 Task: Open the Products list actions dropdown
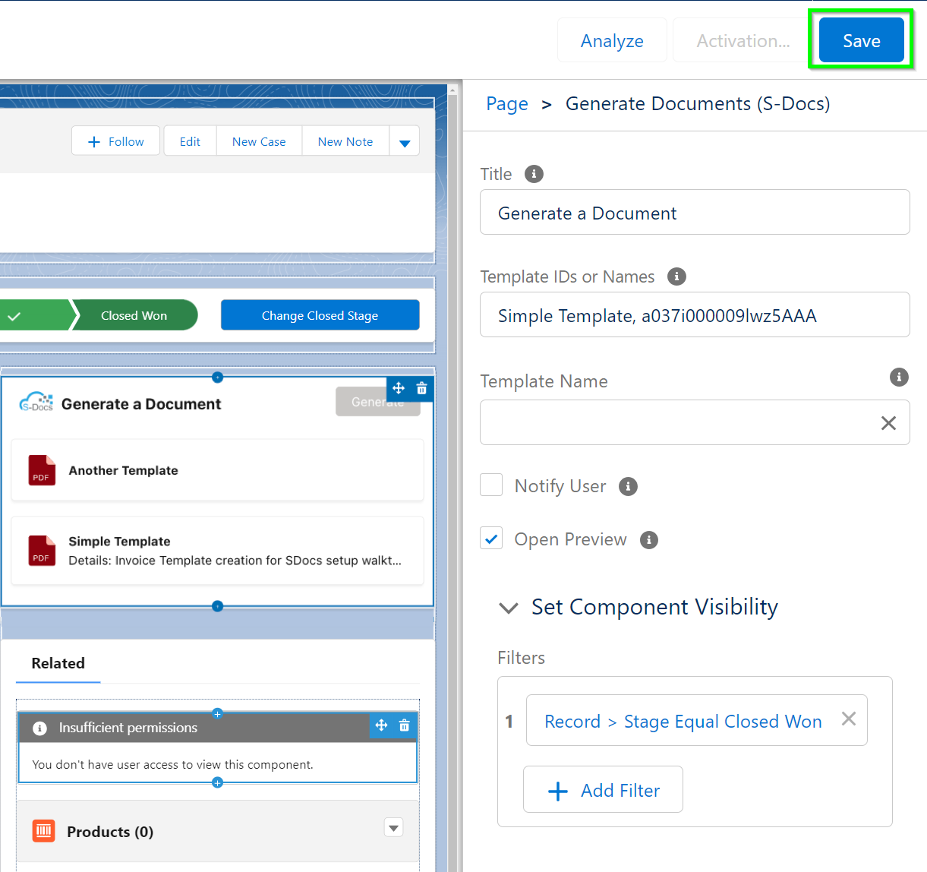393,827
